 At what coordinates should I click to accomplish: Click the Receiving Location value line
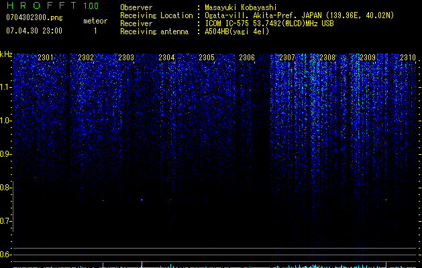tap(299, 15)
